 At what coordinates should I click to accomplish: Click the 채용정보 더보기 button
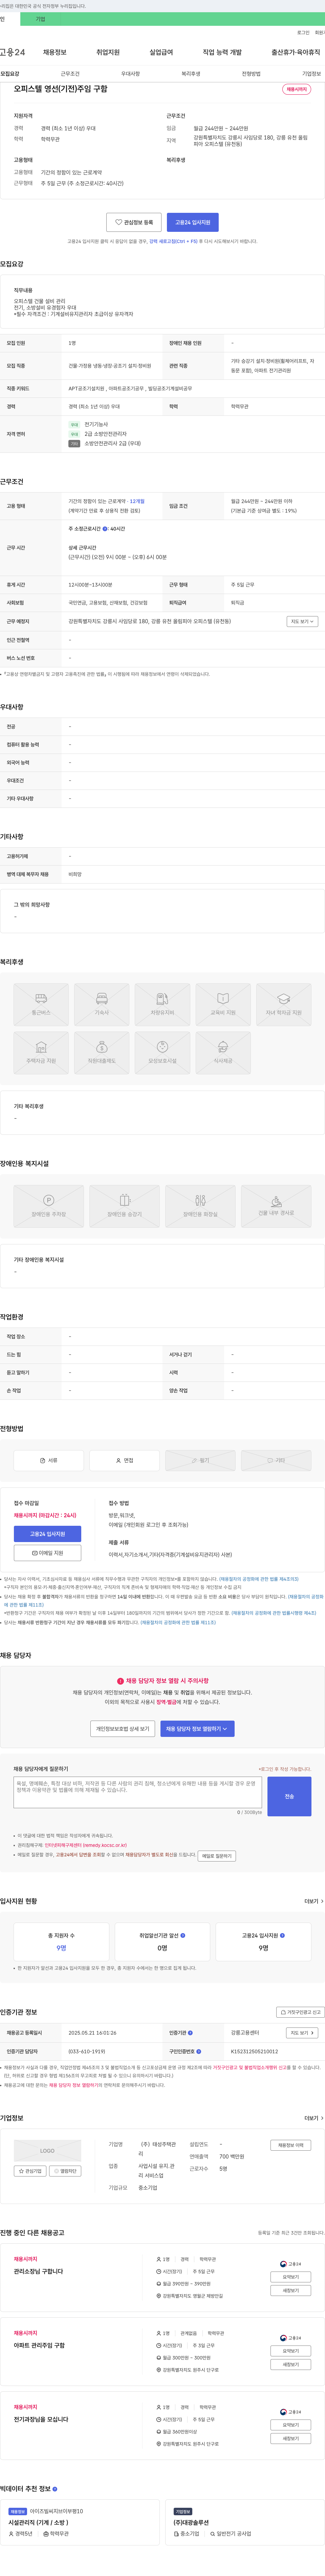pyautogui.click(x=291, y=2145)
